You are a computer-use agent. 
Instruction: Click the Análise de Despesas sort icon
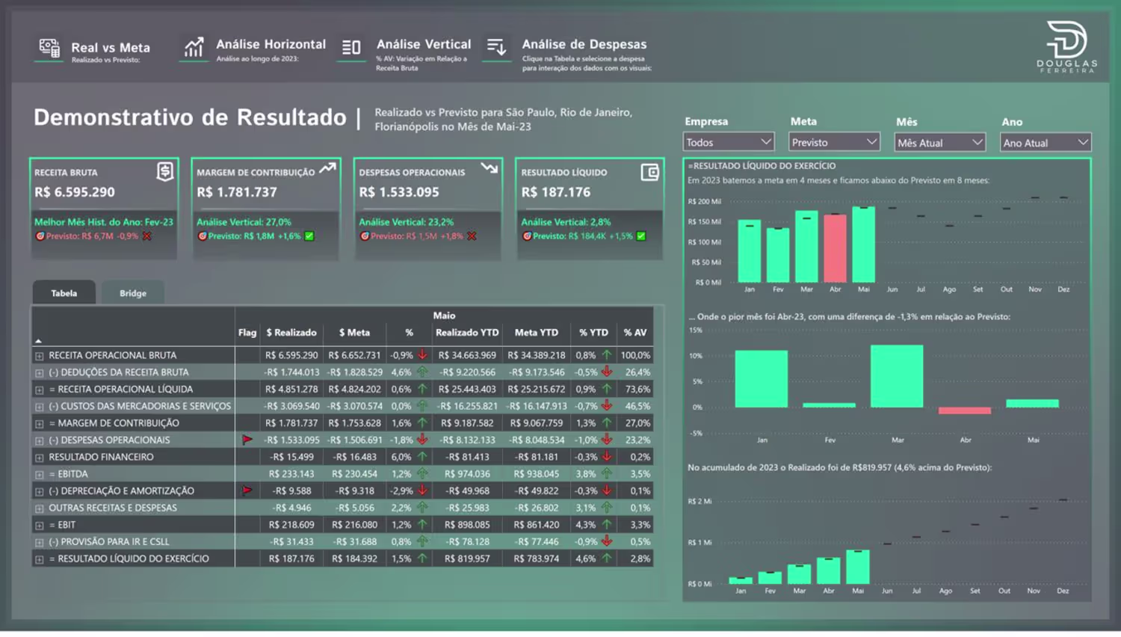pyautogui.click(x=496, y=48)
